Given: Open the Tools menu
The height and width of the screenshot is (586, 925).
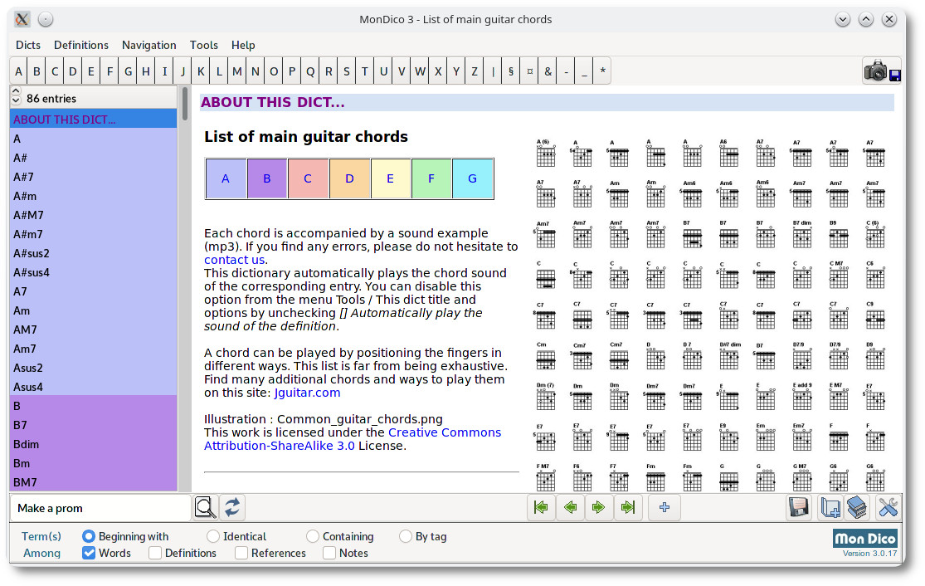Looking at the screenshot, I should pos(204,45).
